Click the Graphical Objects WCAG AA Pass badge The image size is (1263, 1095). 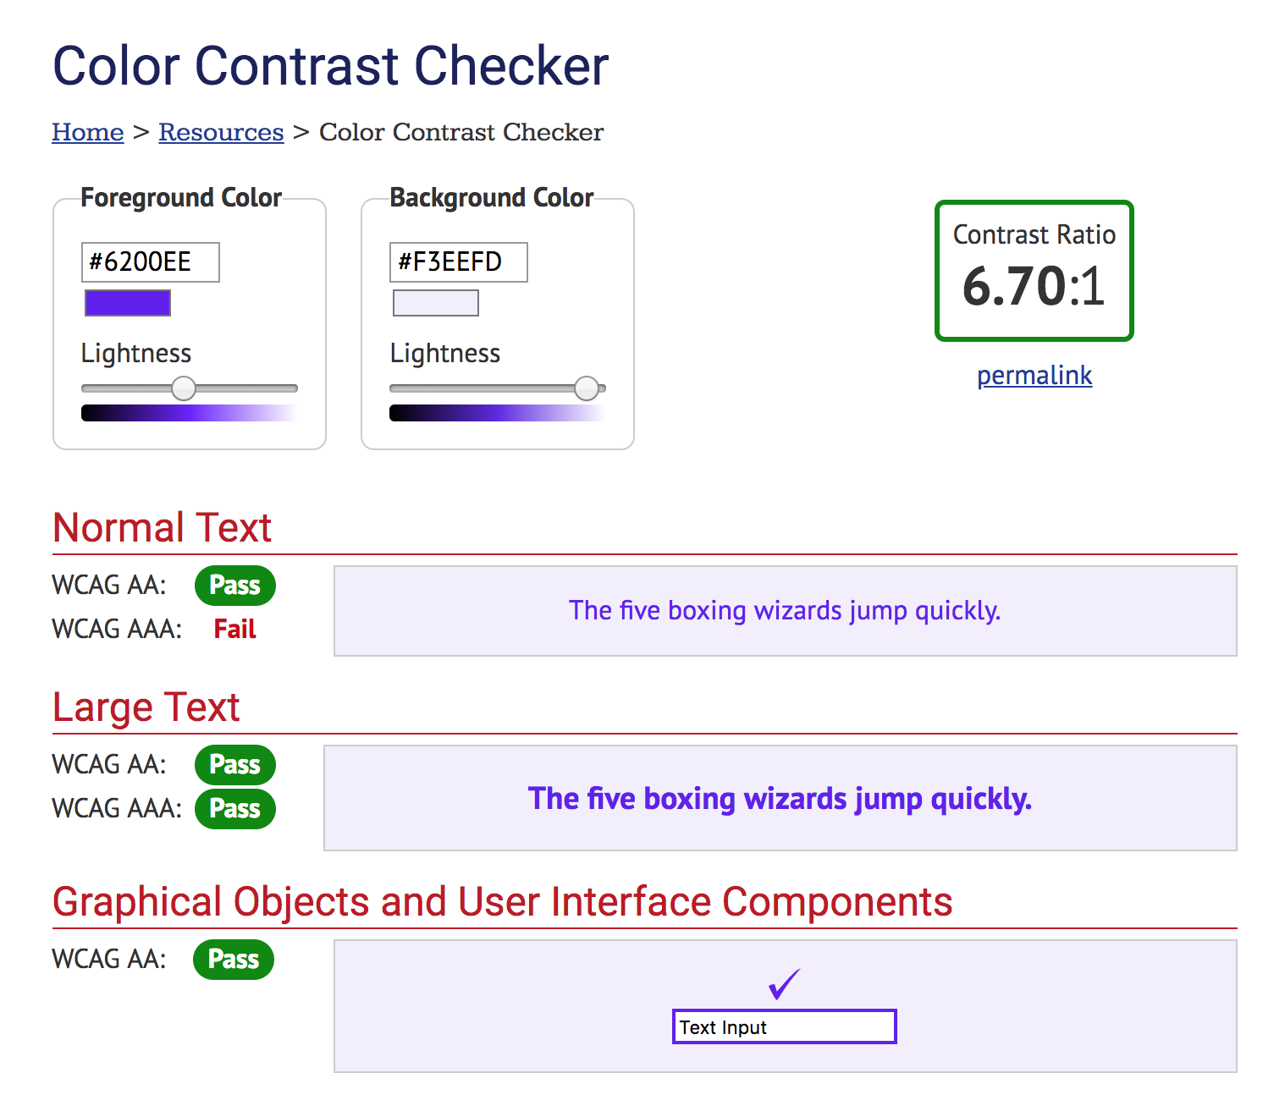pyautogui.click(x=233, y=959)
